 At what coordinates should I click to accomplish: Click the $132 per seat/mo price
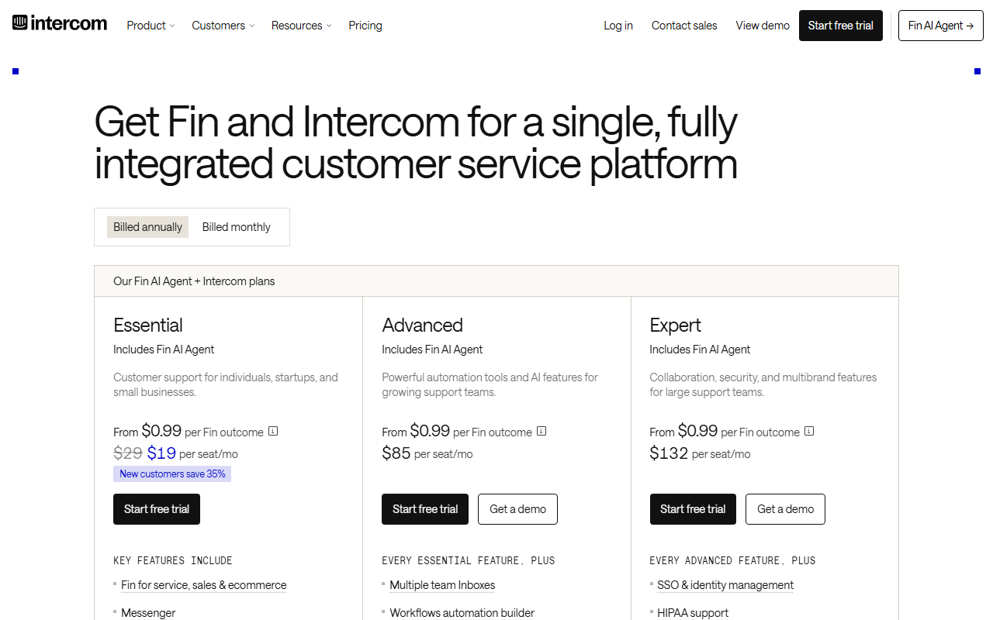pyautogui.click(x=701, y=453)
